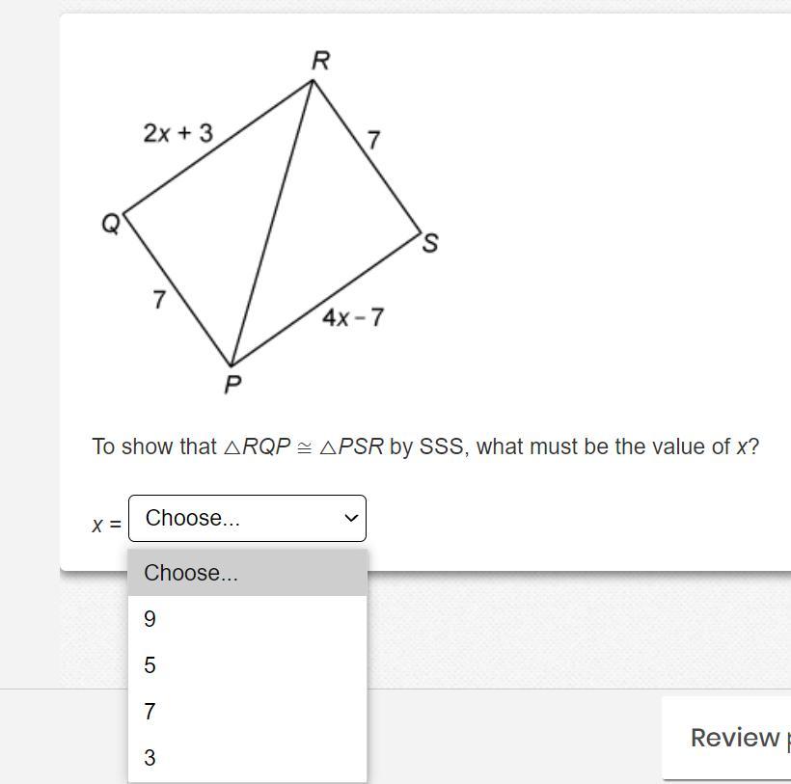Click vertex label Q on the diagram
Screen dimensions: 791x784
click(x=112, y=224)
